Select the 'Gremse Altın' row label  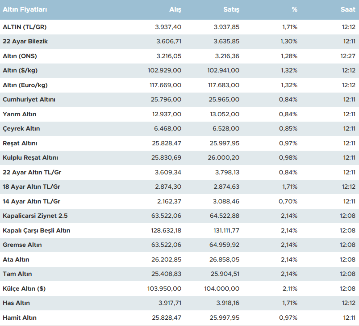click(x=22, y=245)
